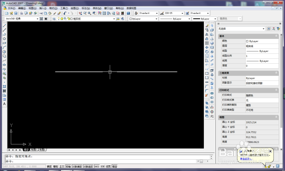
Task: Select the Circle drawing tool
Action: click(x=4, y=52)
